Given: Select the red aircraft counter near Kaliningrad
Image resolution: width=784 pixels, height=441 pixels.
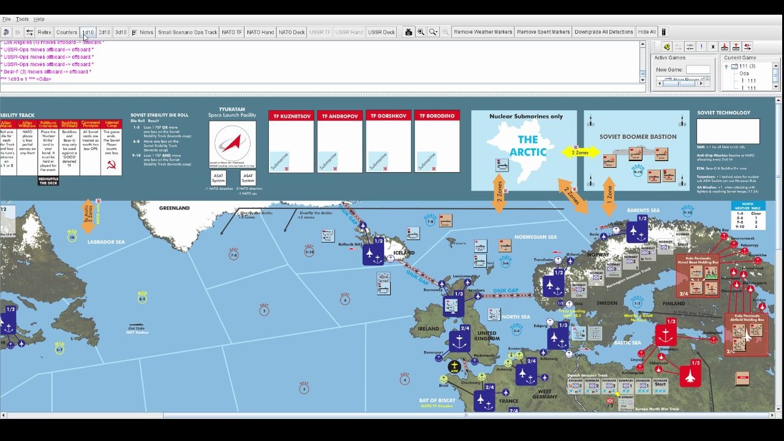Looking at the screenshot, I should click(x=690, y=373).
